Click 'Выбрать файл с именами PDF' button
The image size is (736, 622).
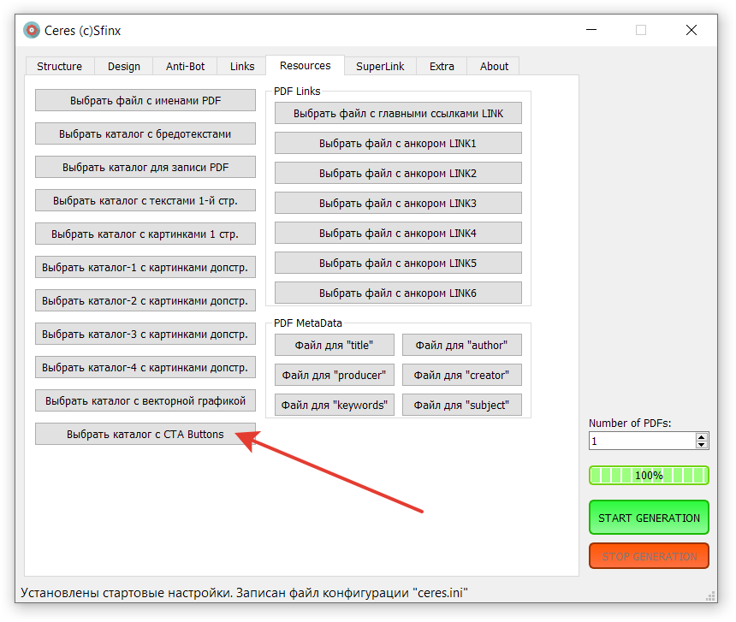(x=145, y=100)
